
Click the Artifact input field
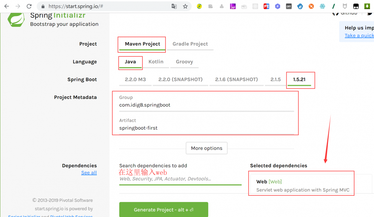tap(206, 128)
